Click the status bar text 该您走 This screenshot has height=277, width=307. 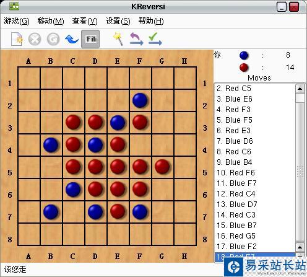(15, 270)
